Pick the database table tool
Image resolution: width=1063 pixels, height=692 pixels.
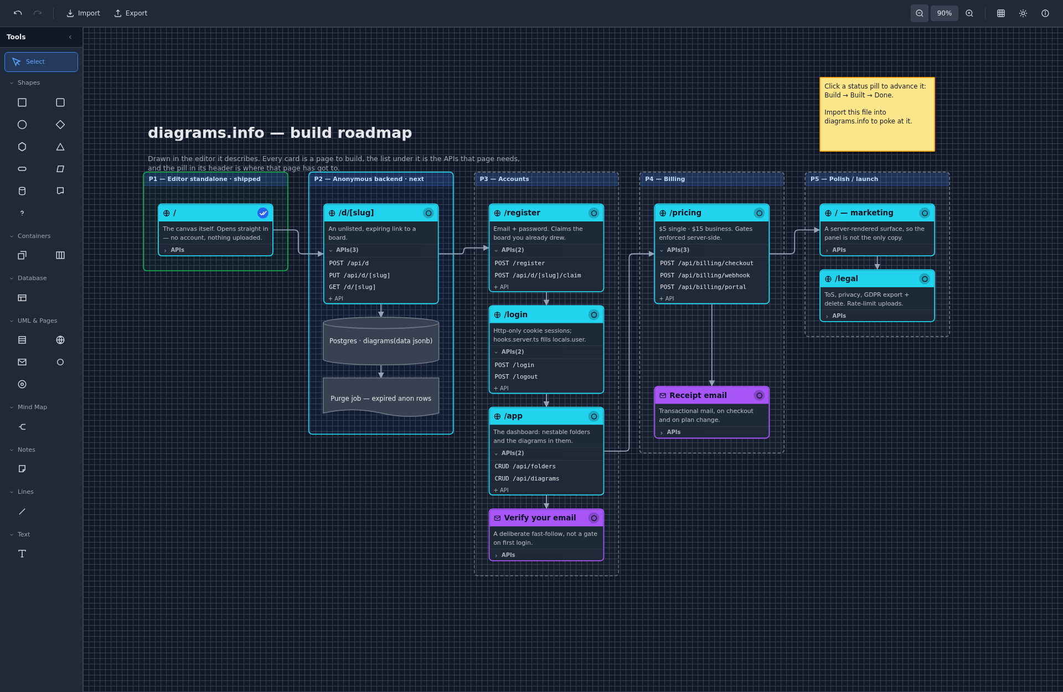point(22,298)
